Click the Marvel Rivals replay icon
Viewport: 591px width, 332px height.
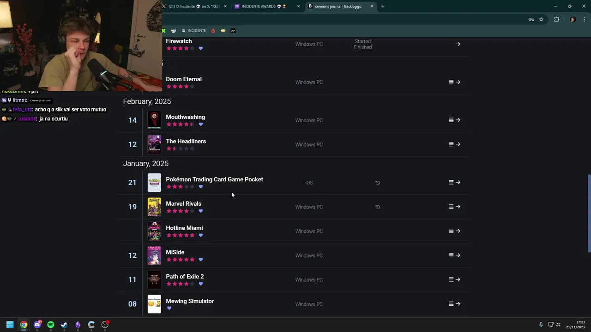click(378, 207)
